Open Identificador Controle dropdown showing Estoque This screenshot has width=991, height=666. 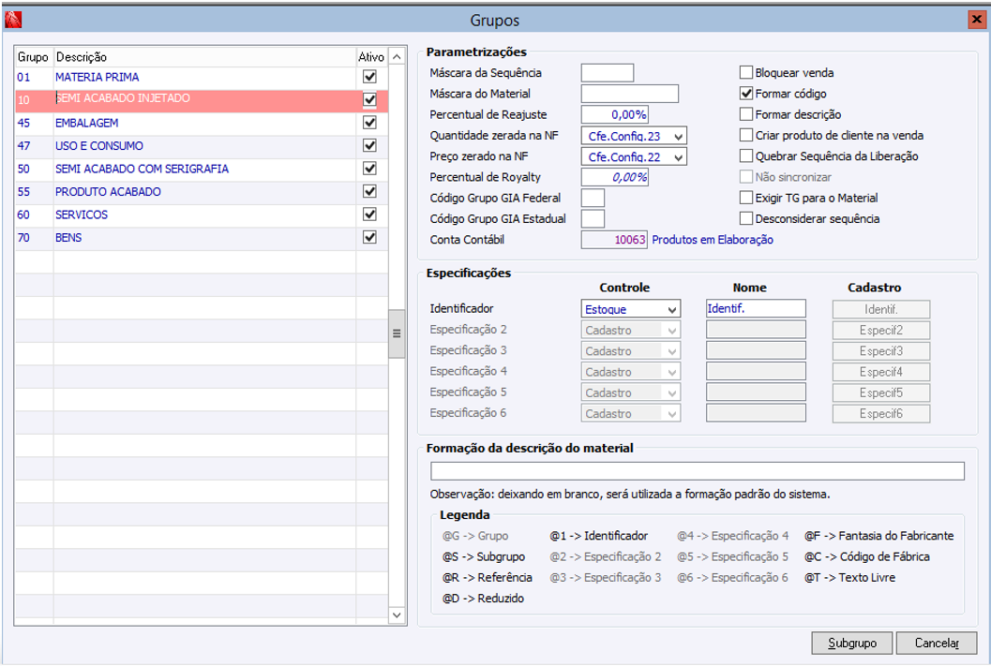click(x=631, y=309)
